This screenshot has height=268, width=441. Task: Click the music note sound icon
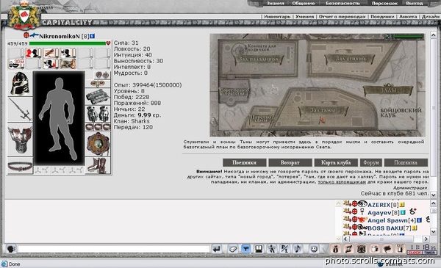tap(298, 249)
